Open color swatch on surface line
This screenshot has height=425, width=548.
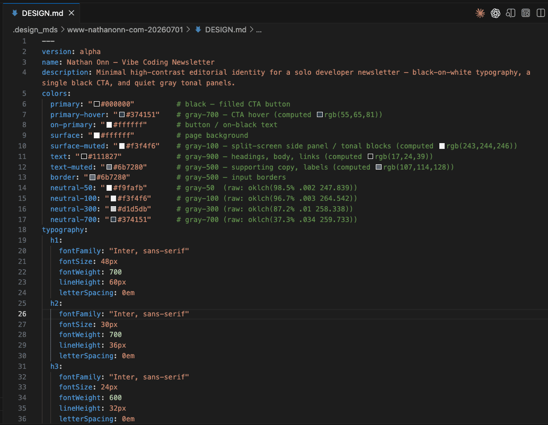[x=97, y=136]
